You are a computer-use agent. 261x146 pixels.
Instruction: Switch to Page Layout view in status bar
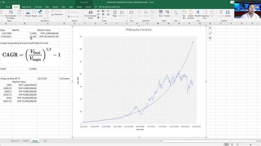(x=232, y=144)
